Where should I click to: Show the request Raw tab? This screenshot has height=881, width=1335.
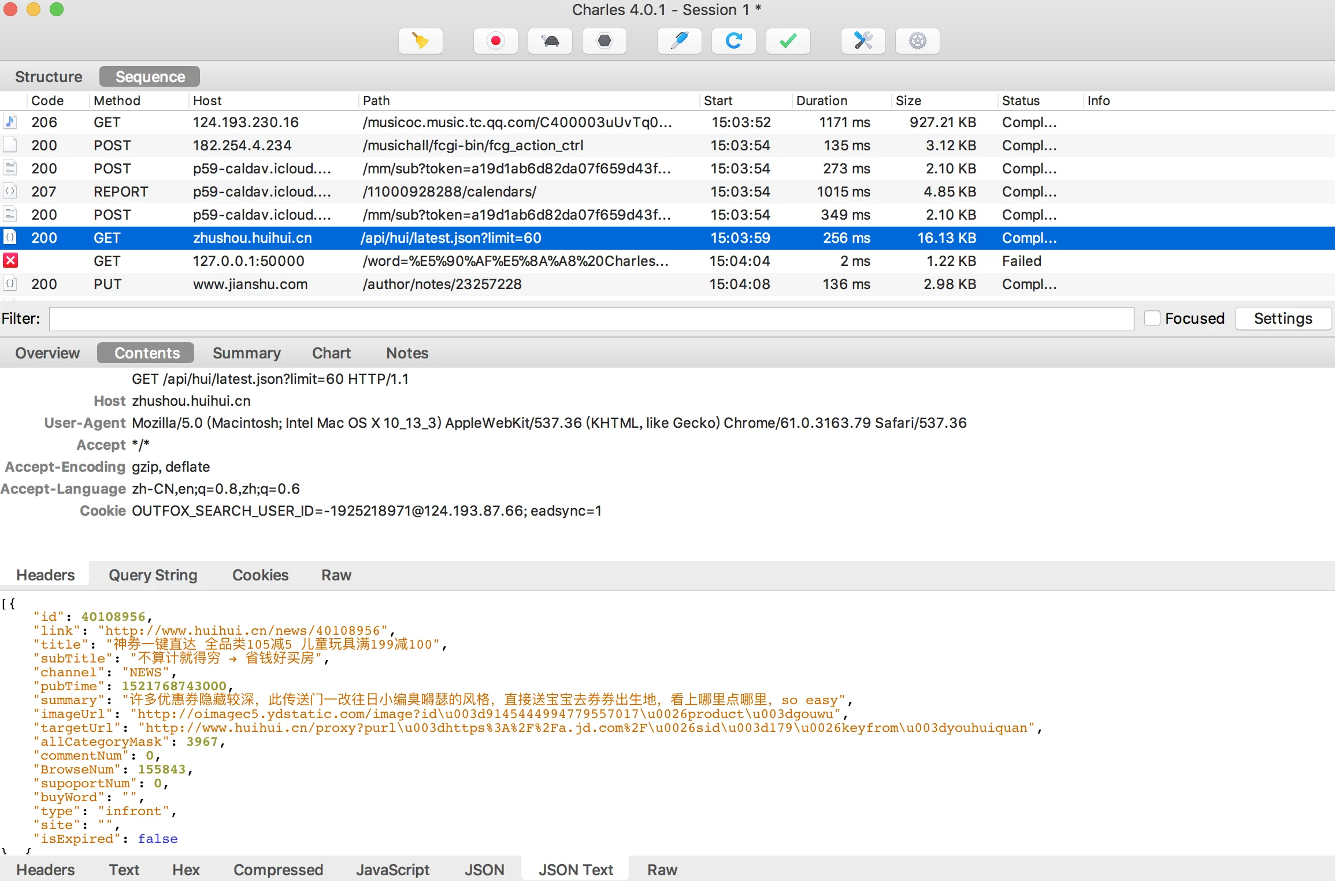tap(336, 575)
